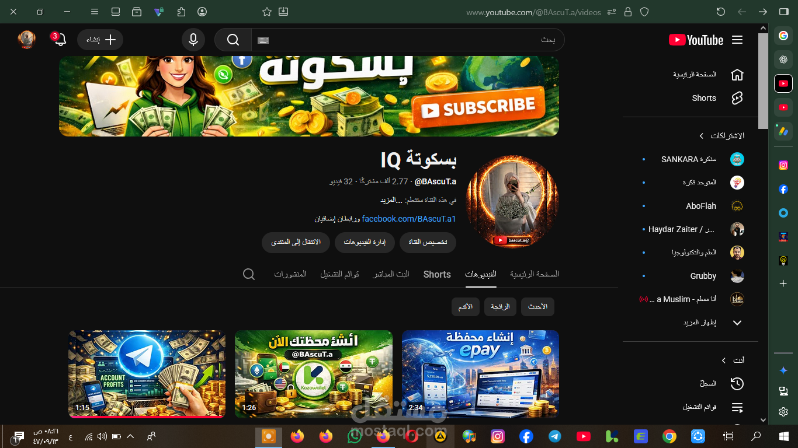
Task: Click the YouTube logo
Action: (696, 40)
